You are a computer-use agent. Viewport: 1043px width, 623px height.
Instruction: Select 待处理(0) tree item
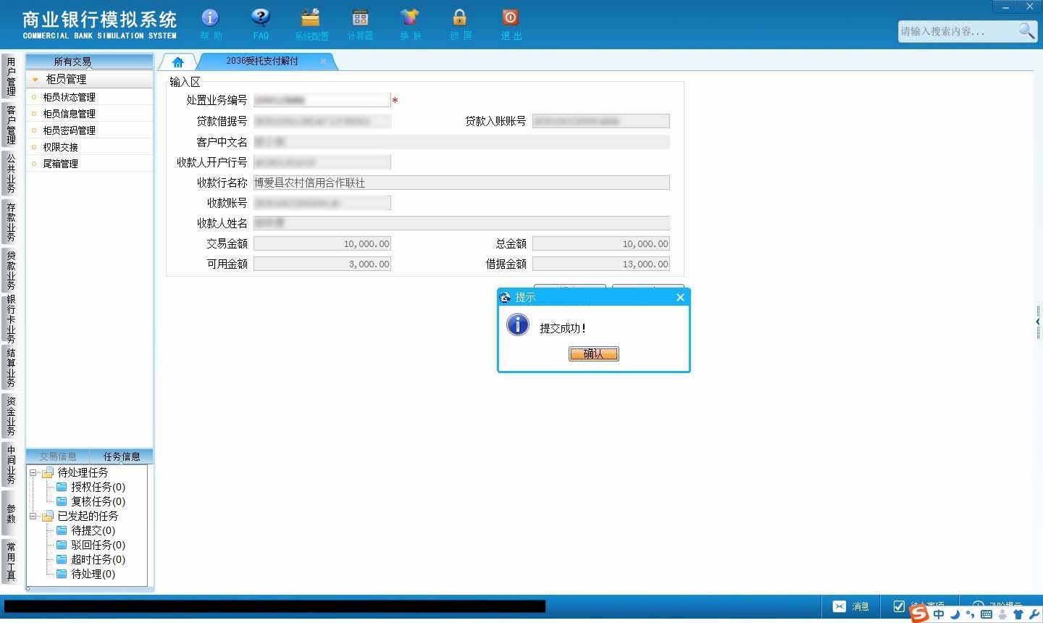pyautogui.click(x=93, y=574)
